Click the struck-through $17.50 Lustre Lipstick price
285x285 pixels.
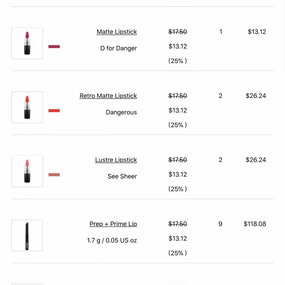pos(177,160)
